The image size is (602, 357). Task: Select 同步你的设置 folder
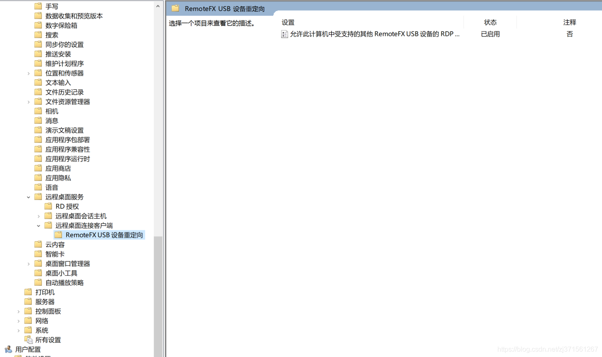point(64,44)
